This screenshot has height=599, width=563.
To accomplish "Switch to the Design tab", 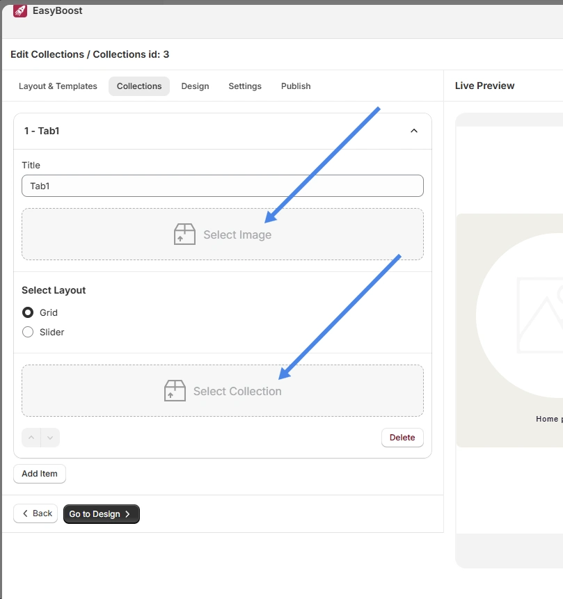I will pos(195,86).
